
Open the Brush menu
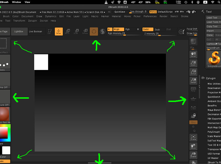click(6, 16)
